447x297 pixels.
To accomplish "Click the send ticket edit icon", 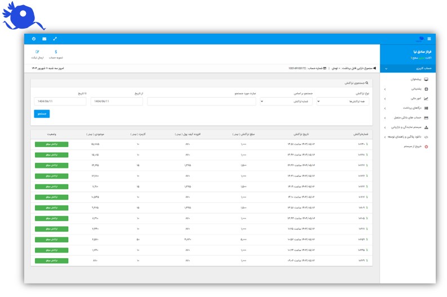I will [38, 52].
